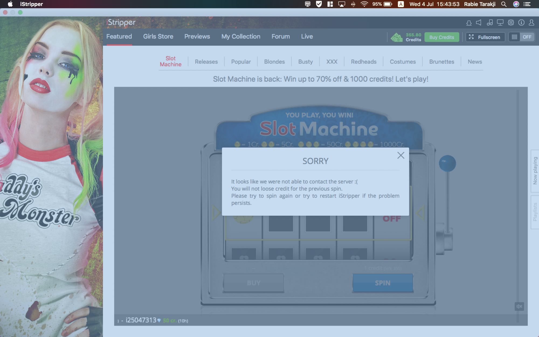Select the XXX category
The width and height of the screenshot is (539, 337).
[x=332, y=62]
